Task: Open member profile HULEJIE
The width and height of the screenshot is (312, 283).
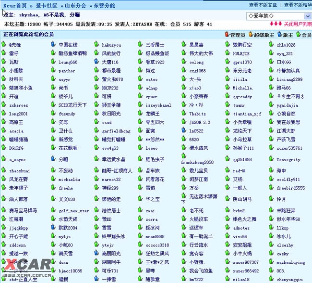Action: tap(241, 54)
